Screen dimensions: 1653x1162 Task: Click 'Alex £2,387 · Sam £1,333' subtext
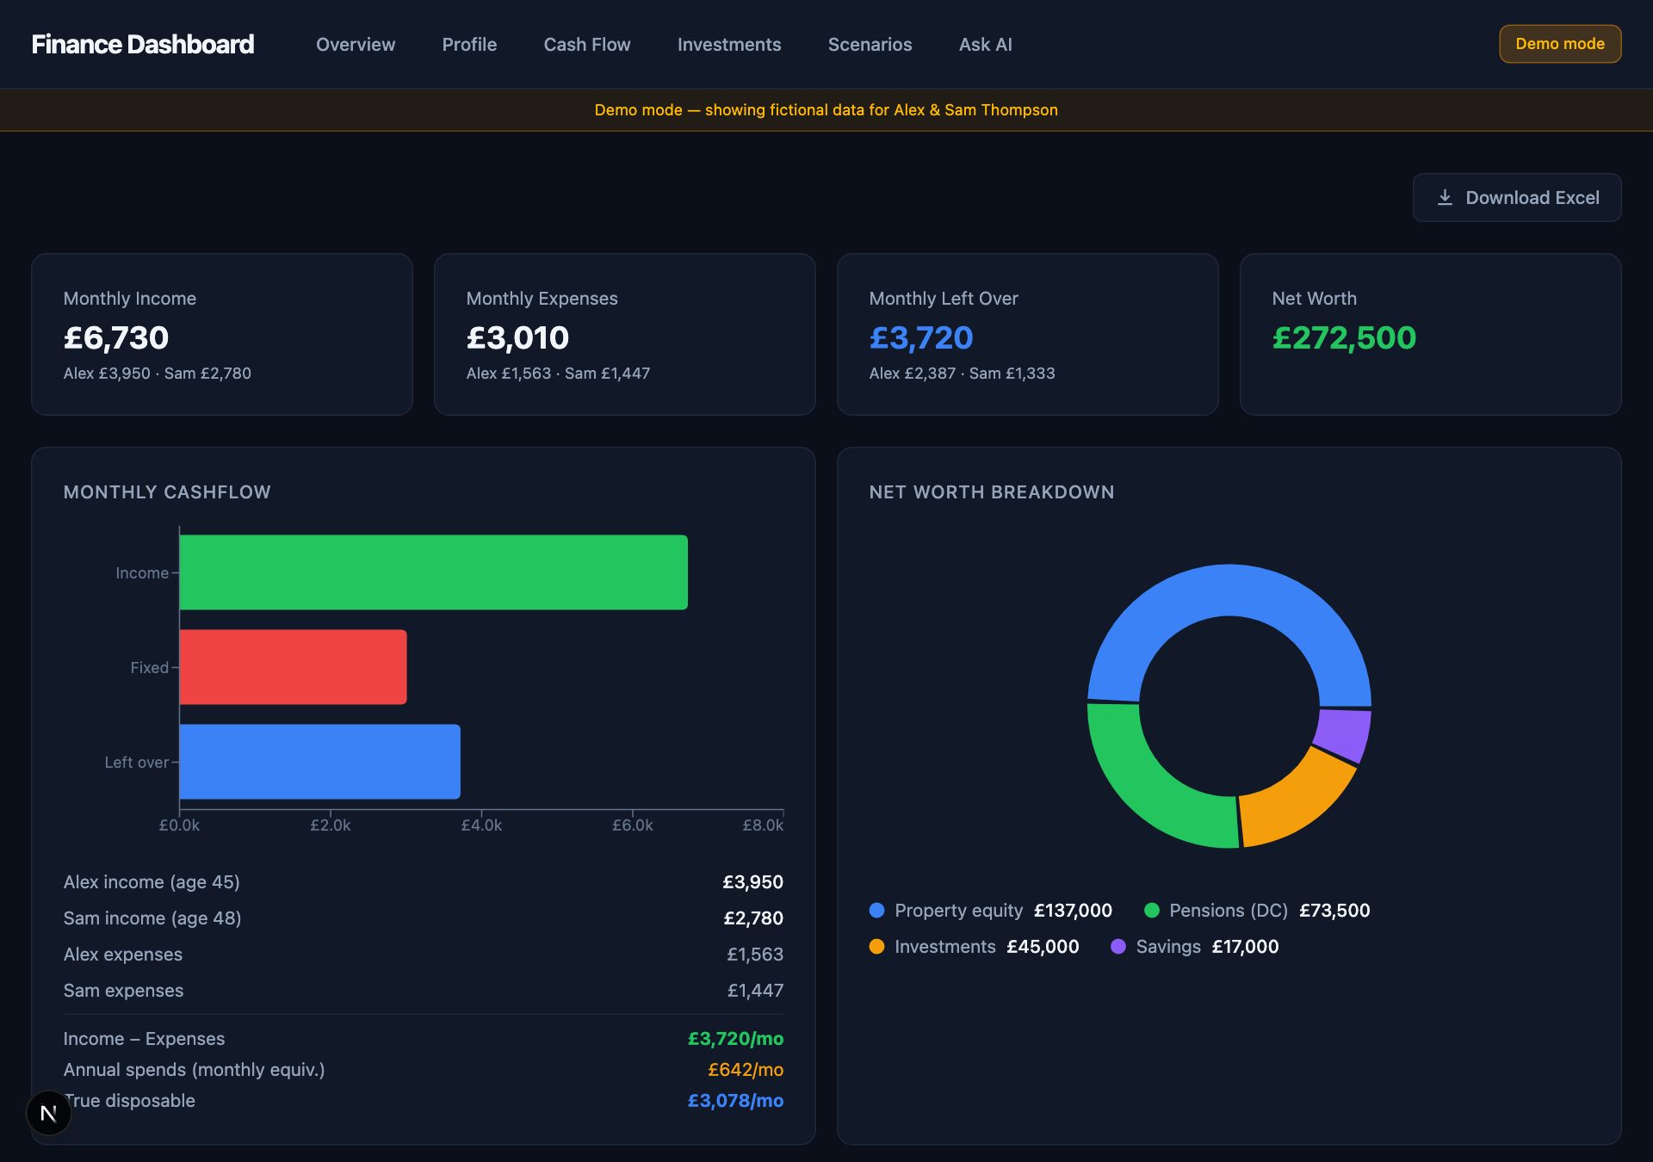tap(962, 374)
